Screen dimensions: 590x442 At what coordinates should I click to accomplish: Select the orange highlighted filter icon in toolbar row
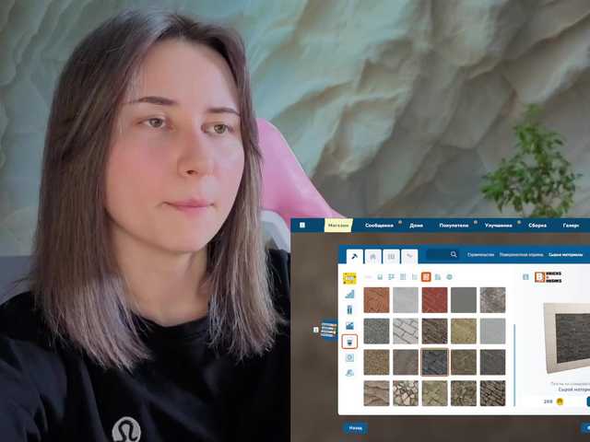pos(426,277)
